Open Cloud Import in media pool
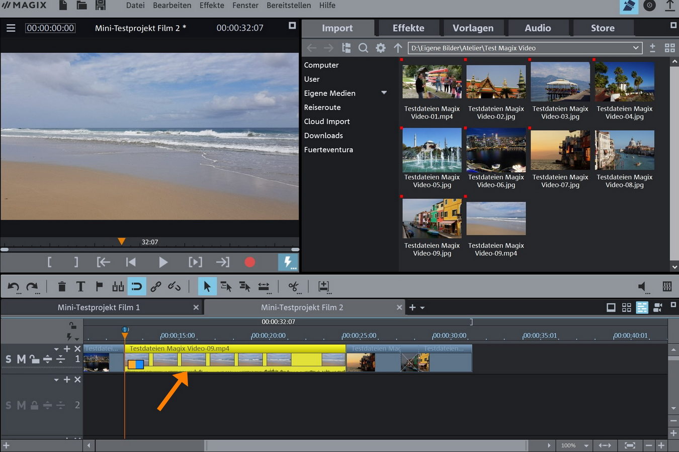The image size is (679, 452). pos(327,122)
